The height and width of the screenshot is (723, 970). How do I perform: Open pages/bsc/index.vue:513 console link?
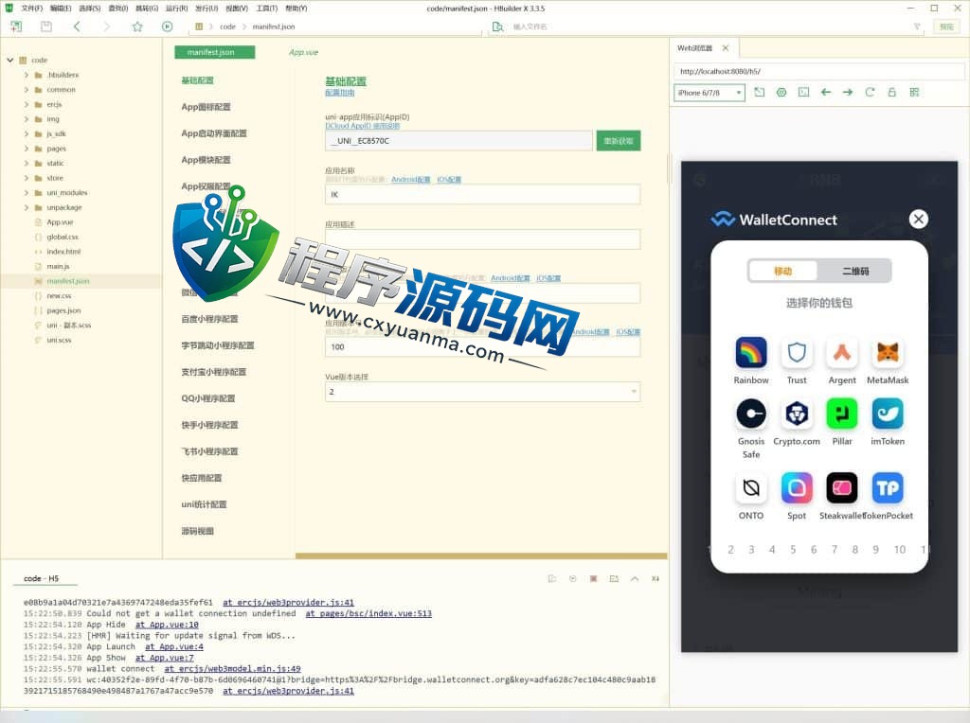[x=368, y=613]
